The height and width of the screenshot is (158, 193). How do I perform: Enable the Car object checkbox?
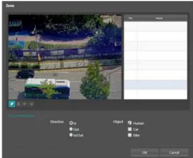pyautogui.click(x=130, y=129)
